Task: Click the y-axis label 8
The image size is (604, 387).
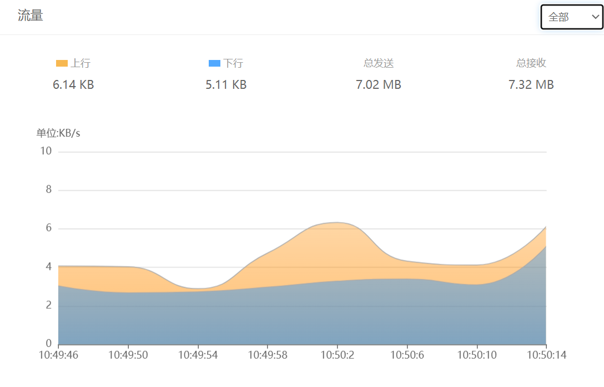Action: click(x=48, y=190)
